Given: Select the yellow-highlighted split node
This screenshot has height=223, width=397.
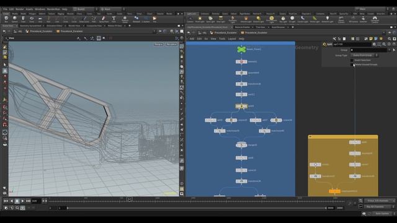Looking at the screenshot, I should tap(241, 106).
